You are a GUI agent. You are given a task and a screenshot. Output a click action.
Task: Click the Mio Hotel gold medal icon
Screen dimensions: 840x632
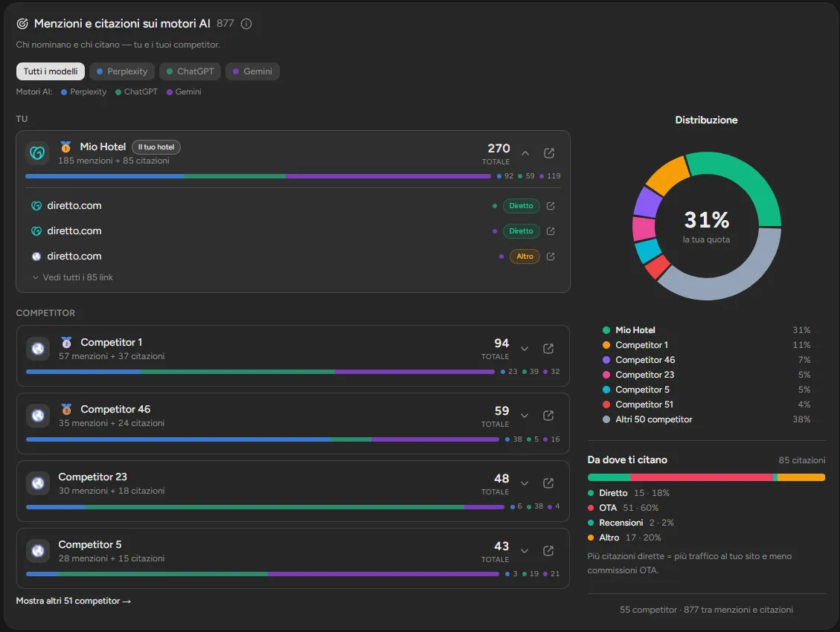(x=66, y=146)
